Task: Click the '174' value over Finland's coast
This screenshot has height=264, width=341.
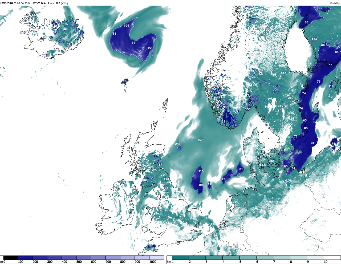Action: coord(314,39)
